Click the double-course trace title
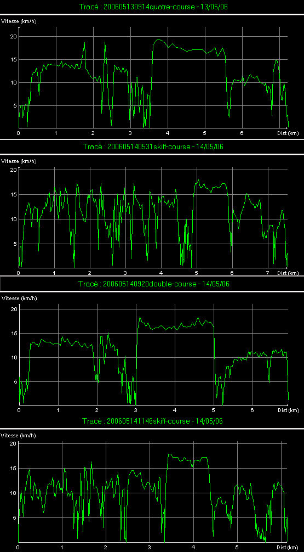This screenshot has height=552, width=304. [154, 284]
